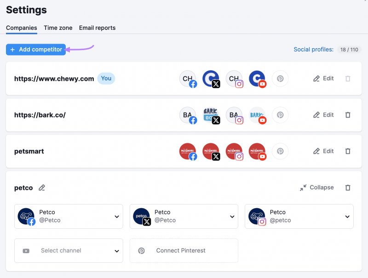
Task: Click the petco company name
Action: tap(23, 188)
